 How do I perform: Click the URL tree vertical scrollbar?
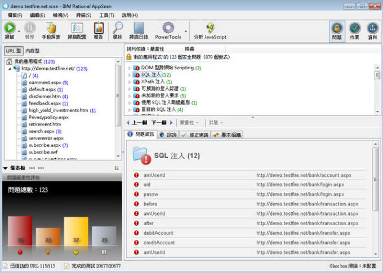coord(118,95)
